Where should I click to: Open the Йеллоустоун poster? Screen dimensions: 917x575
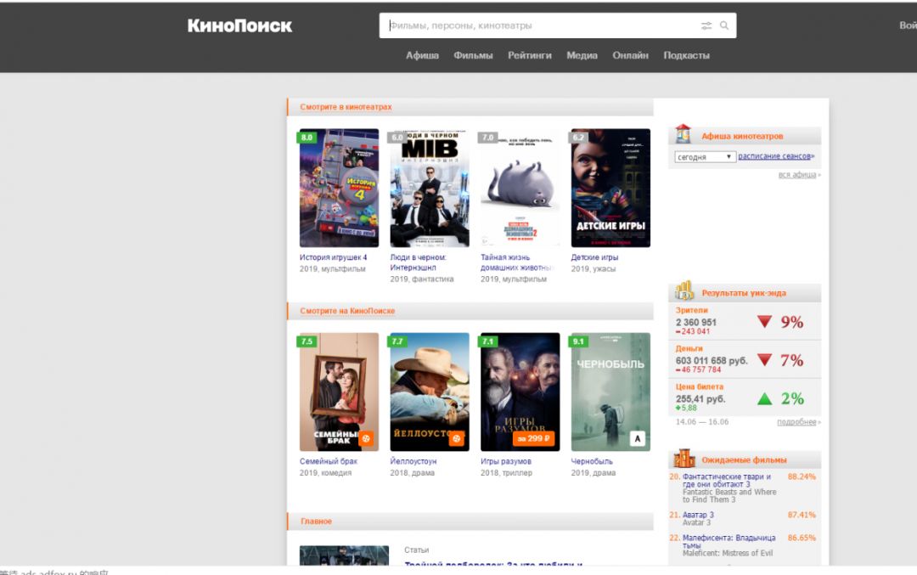(430, 392)
